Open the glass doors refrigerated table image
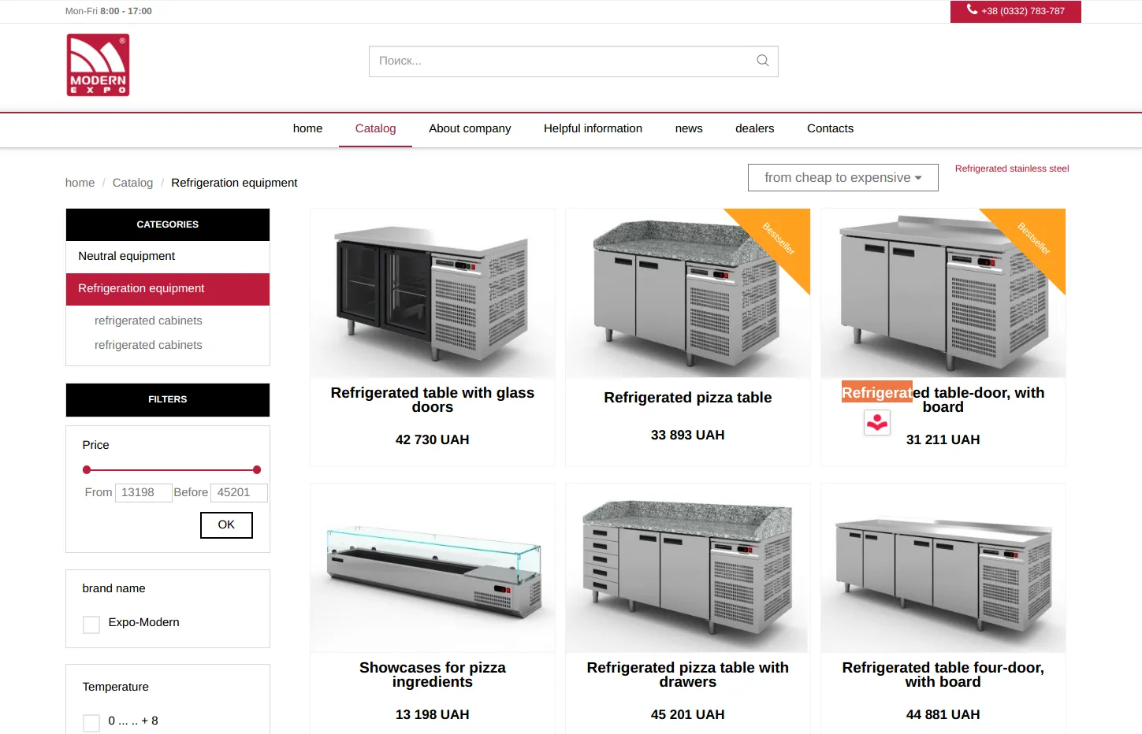 coord(433,293)
